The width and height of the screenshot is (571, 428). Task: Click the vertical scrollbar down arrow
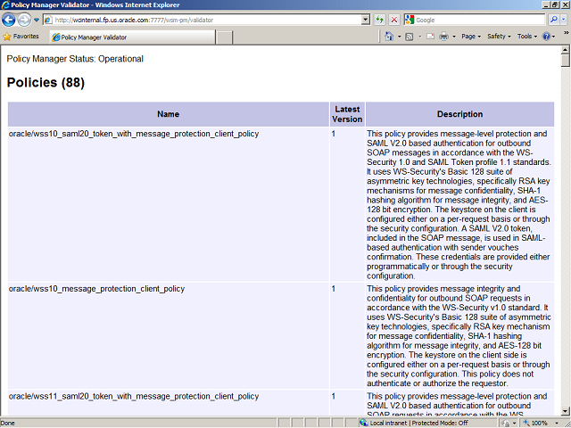[565, 411]
